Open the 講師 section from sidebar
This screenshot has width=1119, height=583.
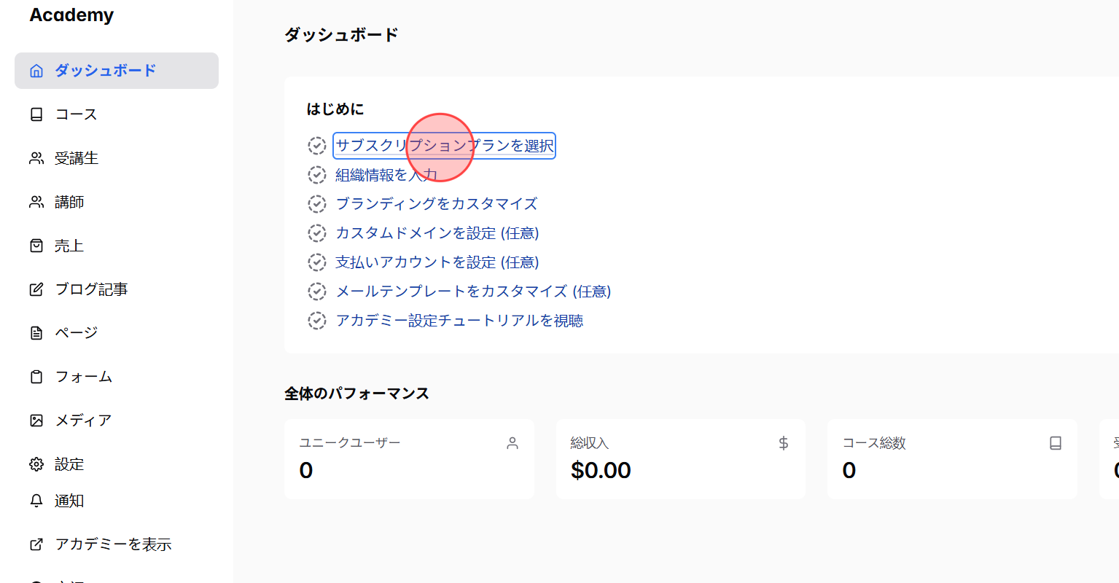pyautogui.click(x=69, y=201)
